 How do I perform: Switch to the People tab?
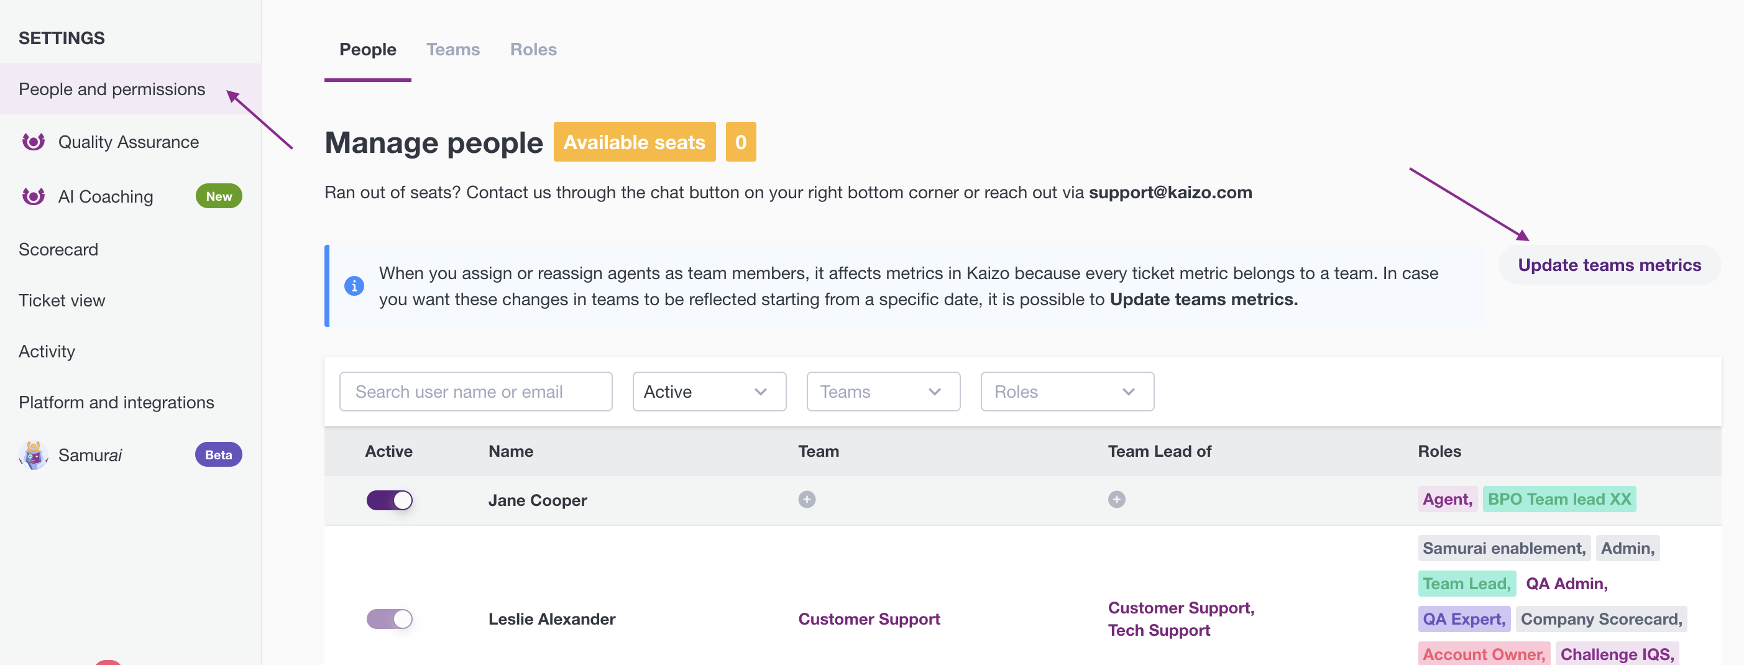[367, 50]
